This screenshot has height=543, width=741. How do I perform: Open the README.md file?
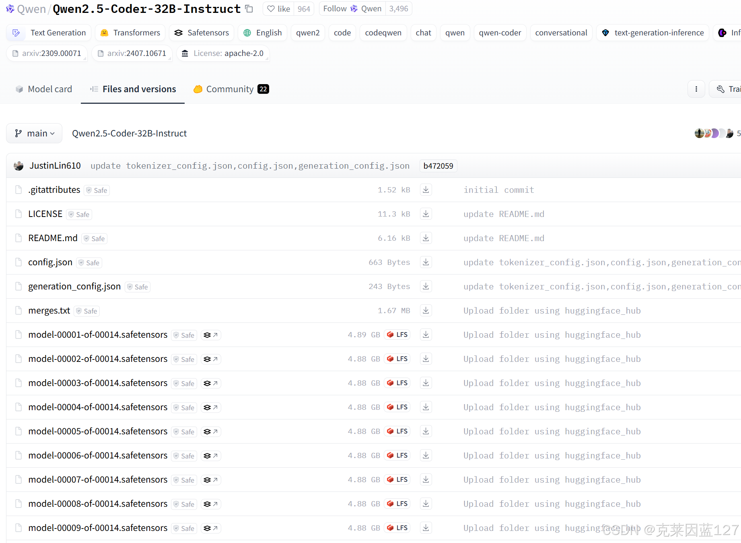pyautogui.click(x=53, y=238)
